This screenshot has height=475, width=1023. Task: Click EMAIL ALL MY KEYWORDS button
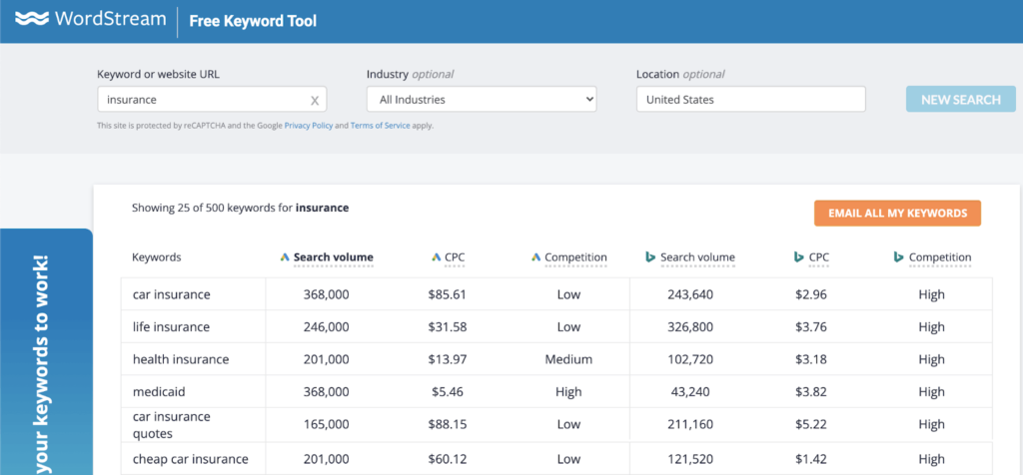point(897,214)
